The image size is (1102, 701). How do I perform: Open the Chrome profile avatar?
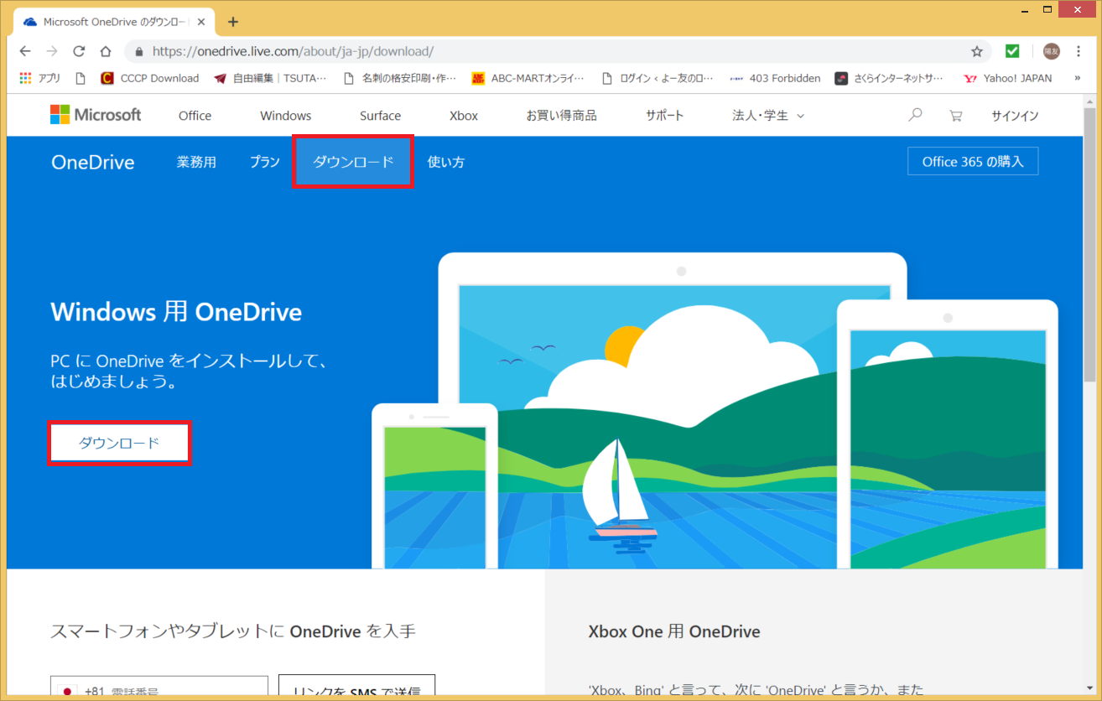tap(1051, 51)
